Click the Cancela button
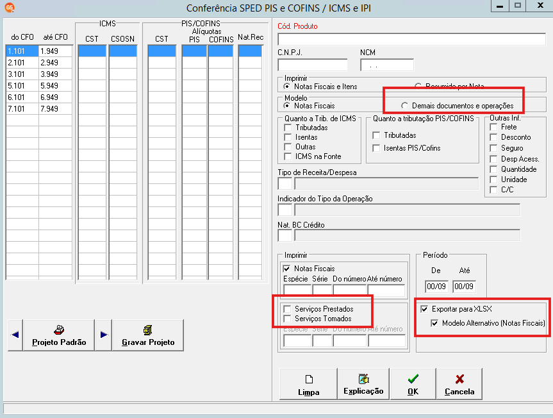The height and width of the screenshot is (418, 553). tap(459, 384)
